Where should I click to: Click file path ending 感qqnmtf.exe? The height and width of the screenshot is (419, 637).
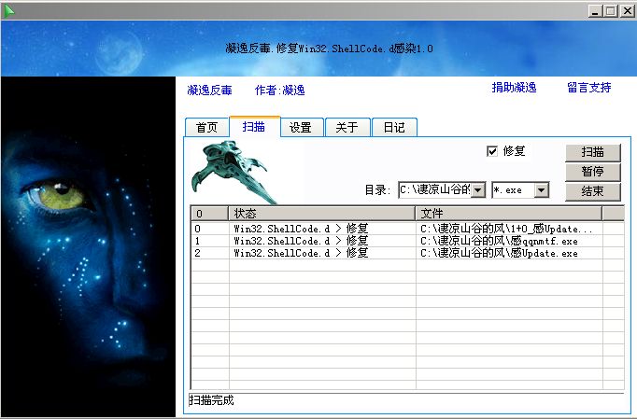click(499, 241)
